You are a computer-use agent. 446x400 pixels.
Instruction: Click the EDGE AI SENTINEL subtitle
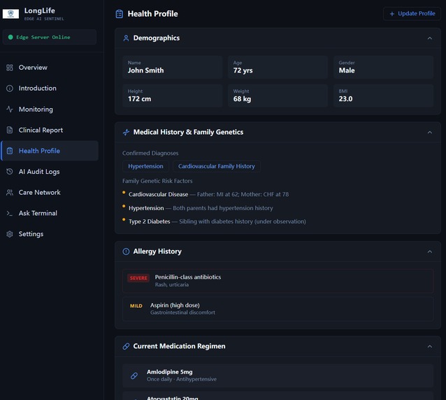tap(44, 19)
